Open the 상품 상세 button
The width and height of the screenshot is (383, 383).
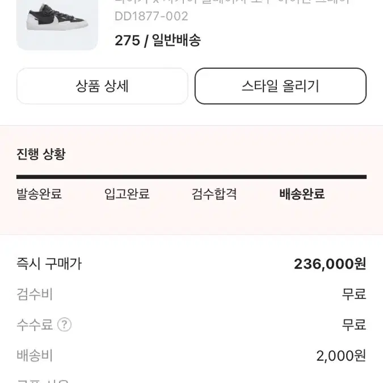tap(102, 86)
